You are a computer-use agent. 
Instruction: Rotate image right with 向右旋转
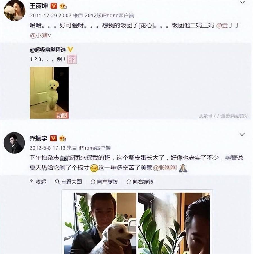pyautogui.click(x=140, y=182)
